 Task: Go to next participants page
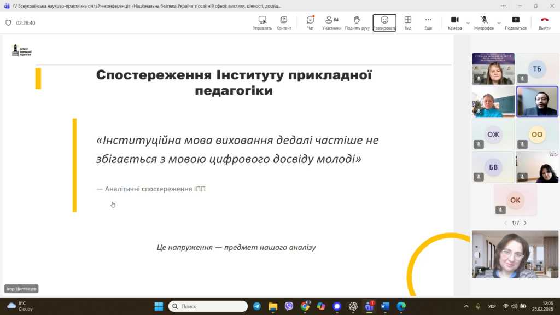(x=525, y=223)
